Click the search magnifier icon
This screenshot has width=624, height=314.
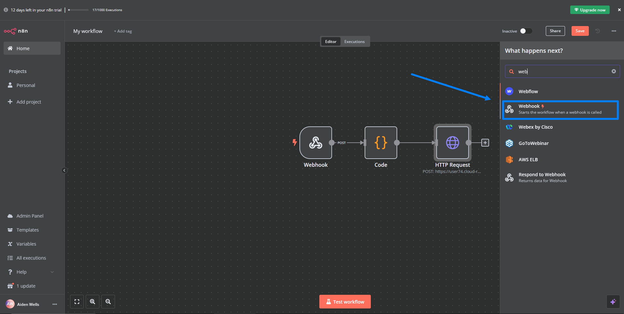(x=512, y=71)
